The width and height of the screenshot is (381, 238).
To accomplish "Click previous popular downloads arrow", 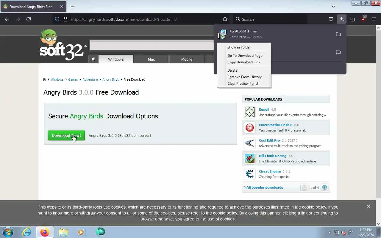I will point(304,187).
